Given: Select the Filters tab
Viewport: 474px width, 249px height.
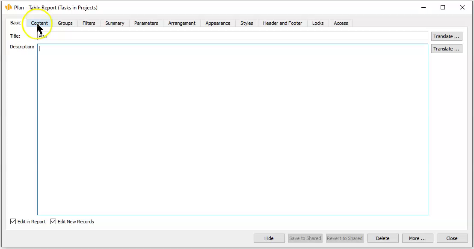Looking at the screenshot, I should pyautogui.click(x=89, y=23).
